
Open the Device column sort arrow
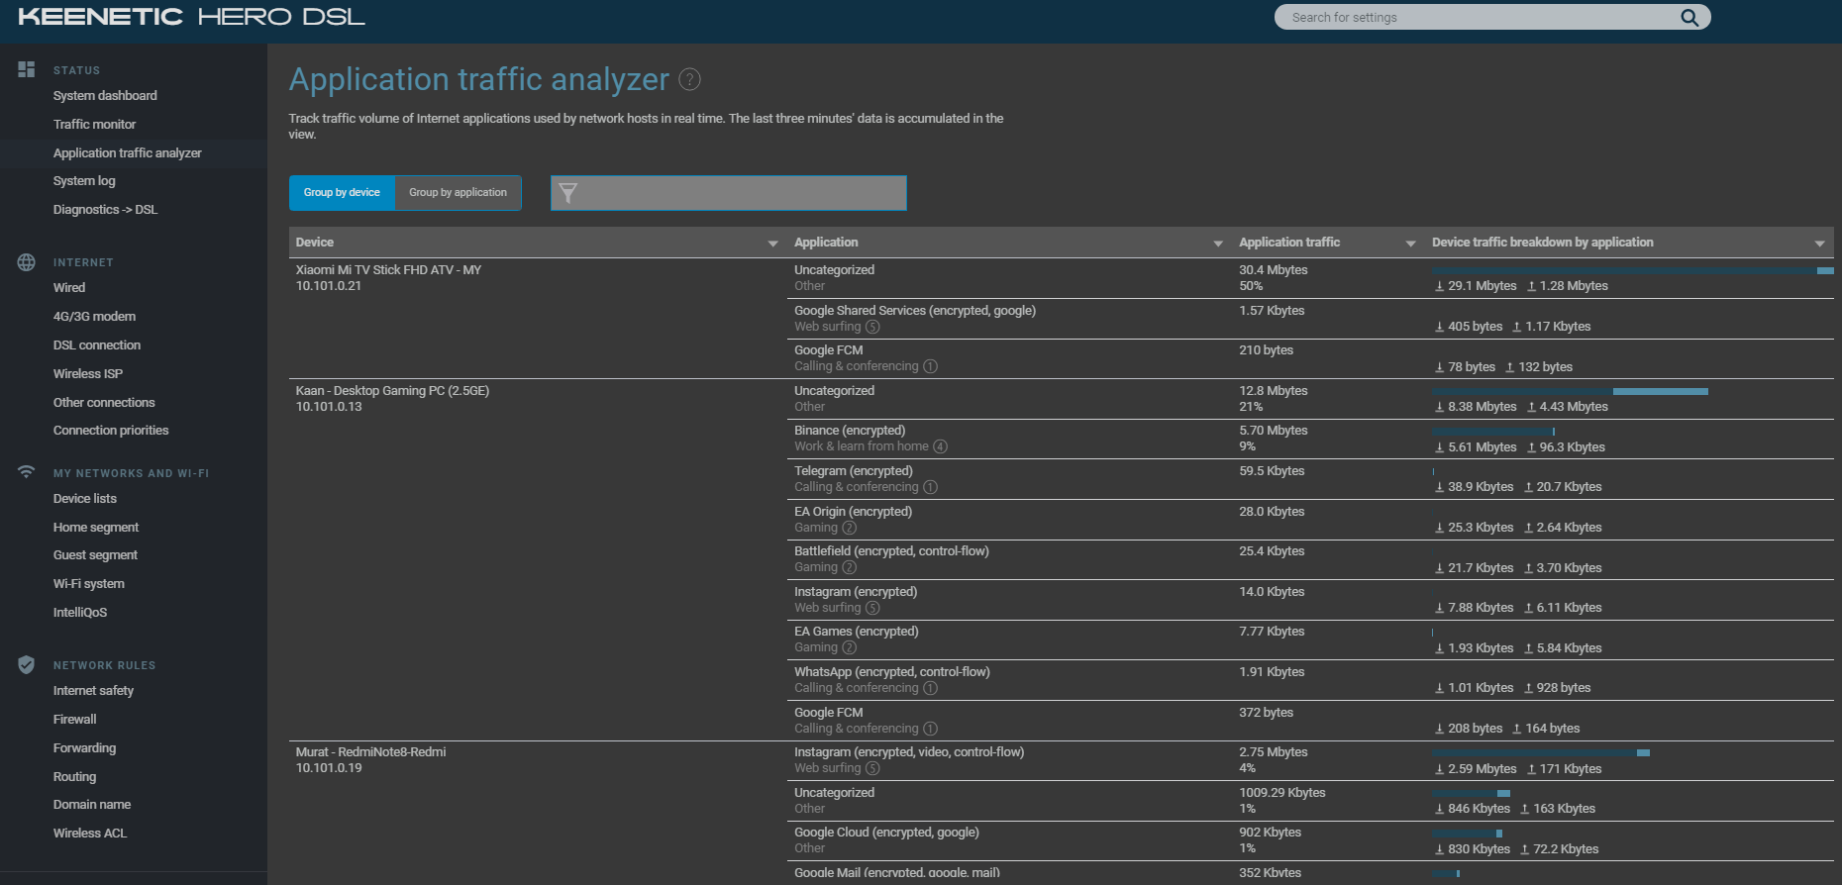(772, 244)
